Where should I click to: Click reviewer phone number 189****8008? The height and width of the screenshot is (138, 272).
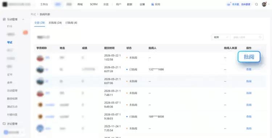156,117
